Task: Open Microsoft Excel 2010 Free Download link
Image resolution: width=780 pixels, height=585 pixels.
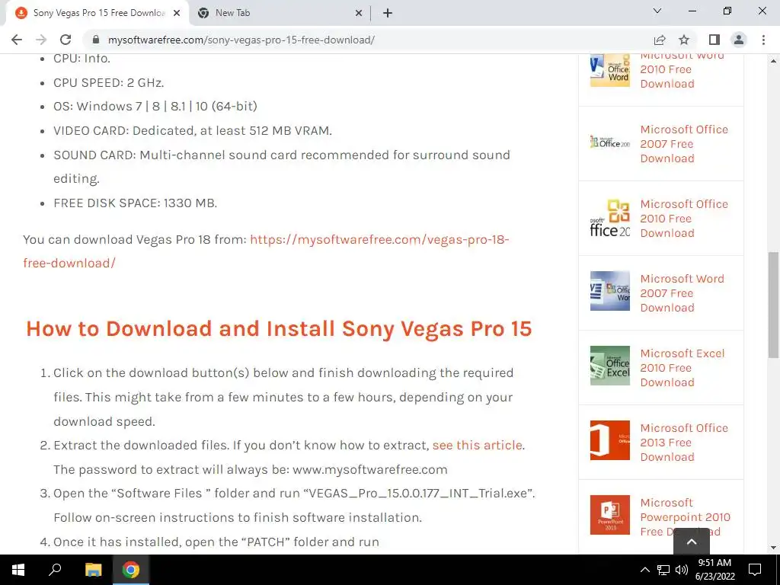Action: (682, 368)
